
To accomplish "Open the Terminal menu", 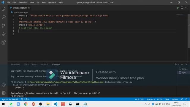I will [x=52, y=2].
